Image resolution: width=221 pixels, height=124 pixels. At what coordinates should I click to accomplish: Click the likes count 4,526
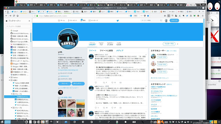[x=119, y=44]
